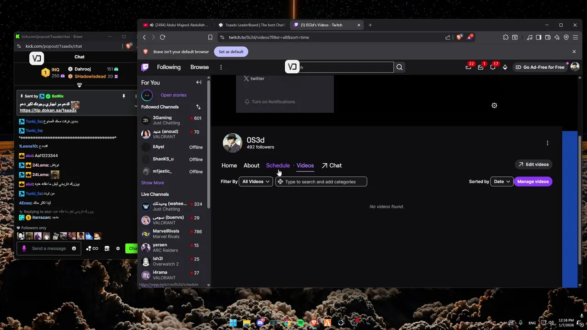The image size is (587, 330).
Task: Click the Brave playlist music note icon
Action: point(530,37)
